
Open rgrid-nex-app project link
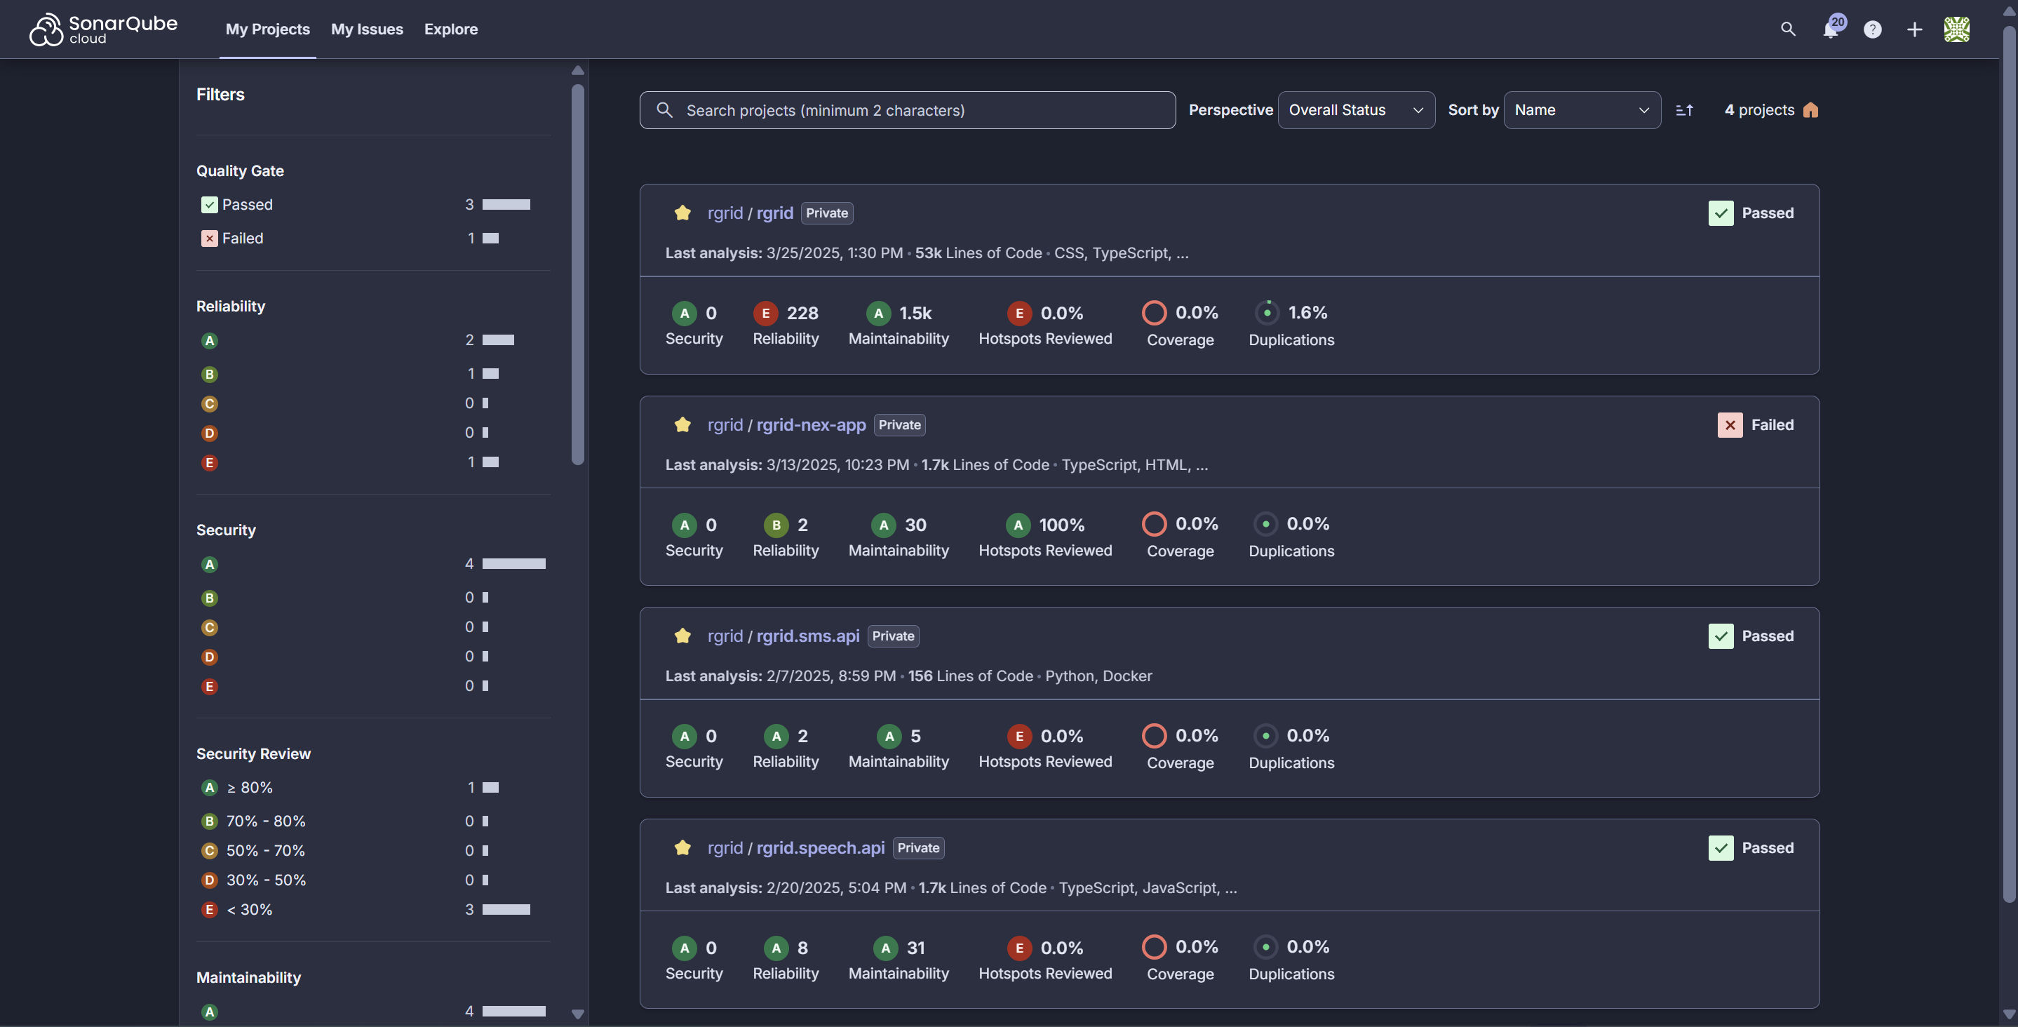(x=811, y=424)
